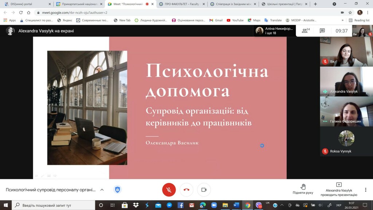The image size is (373, 210).
Task: Bookmark this page with star icon
Action: pyautogui.click(x=350, y=12)
